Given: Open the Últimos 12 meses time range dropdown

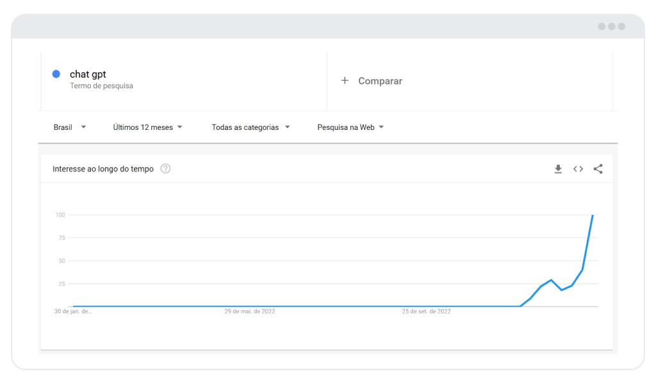Looking at the screenshot, I should point(147,127).
